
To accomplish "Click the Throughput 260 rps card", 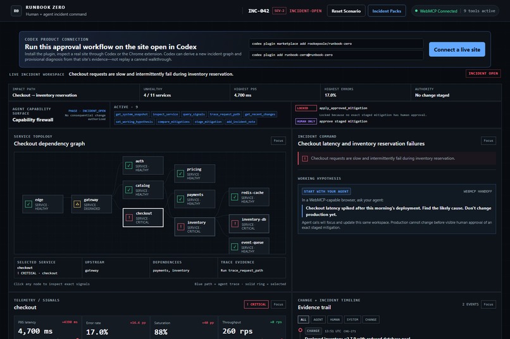I will point(252,328).
